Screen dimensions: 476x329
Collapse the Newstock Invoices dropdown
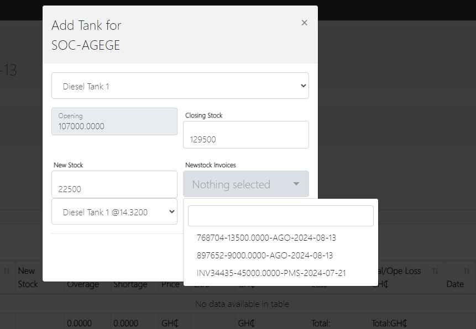point(245,184)
